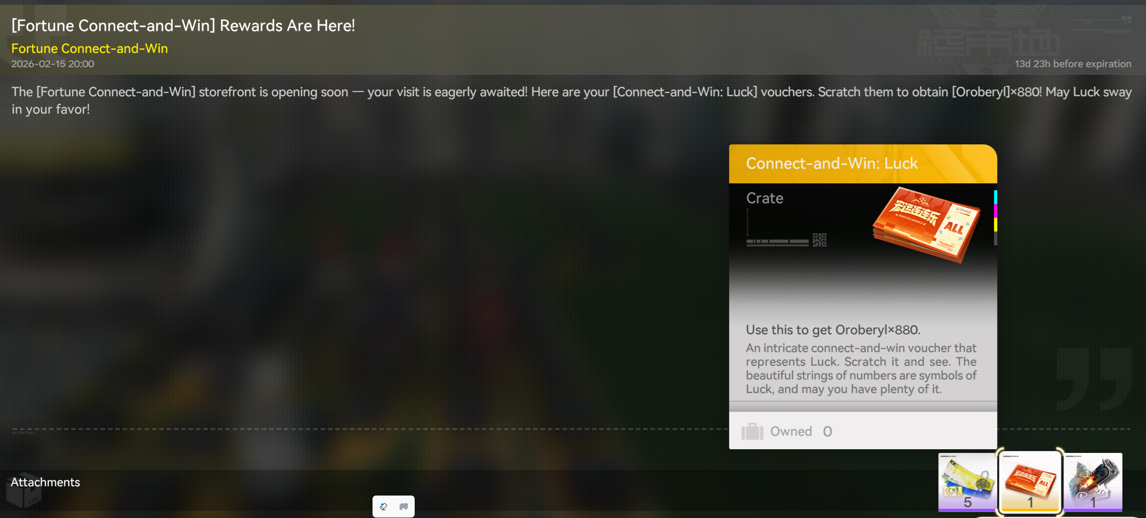Select the metallic device attachment thumbnail

[x=1093, y=482]
